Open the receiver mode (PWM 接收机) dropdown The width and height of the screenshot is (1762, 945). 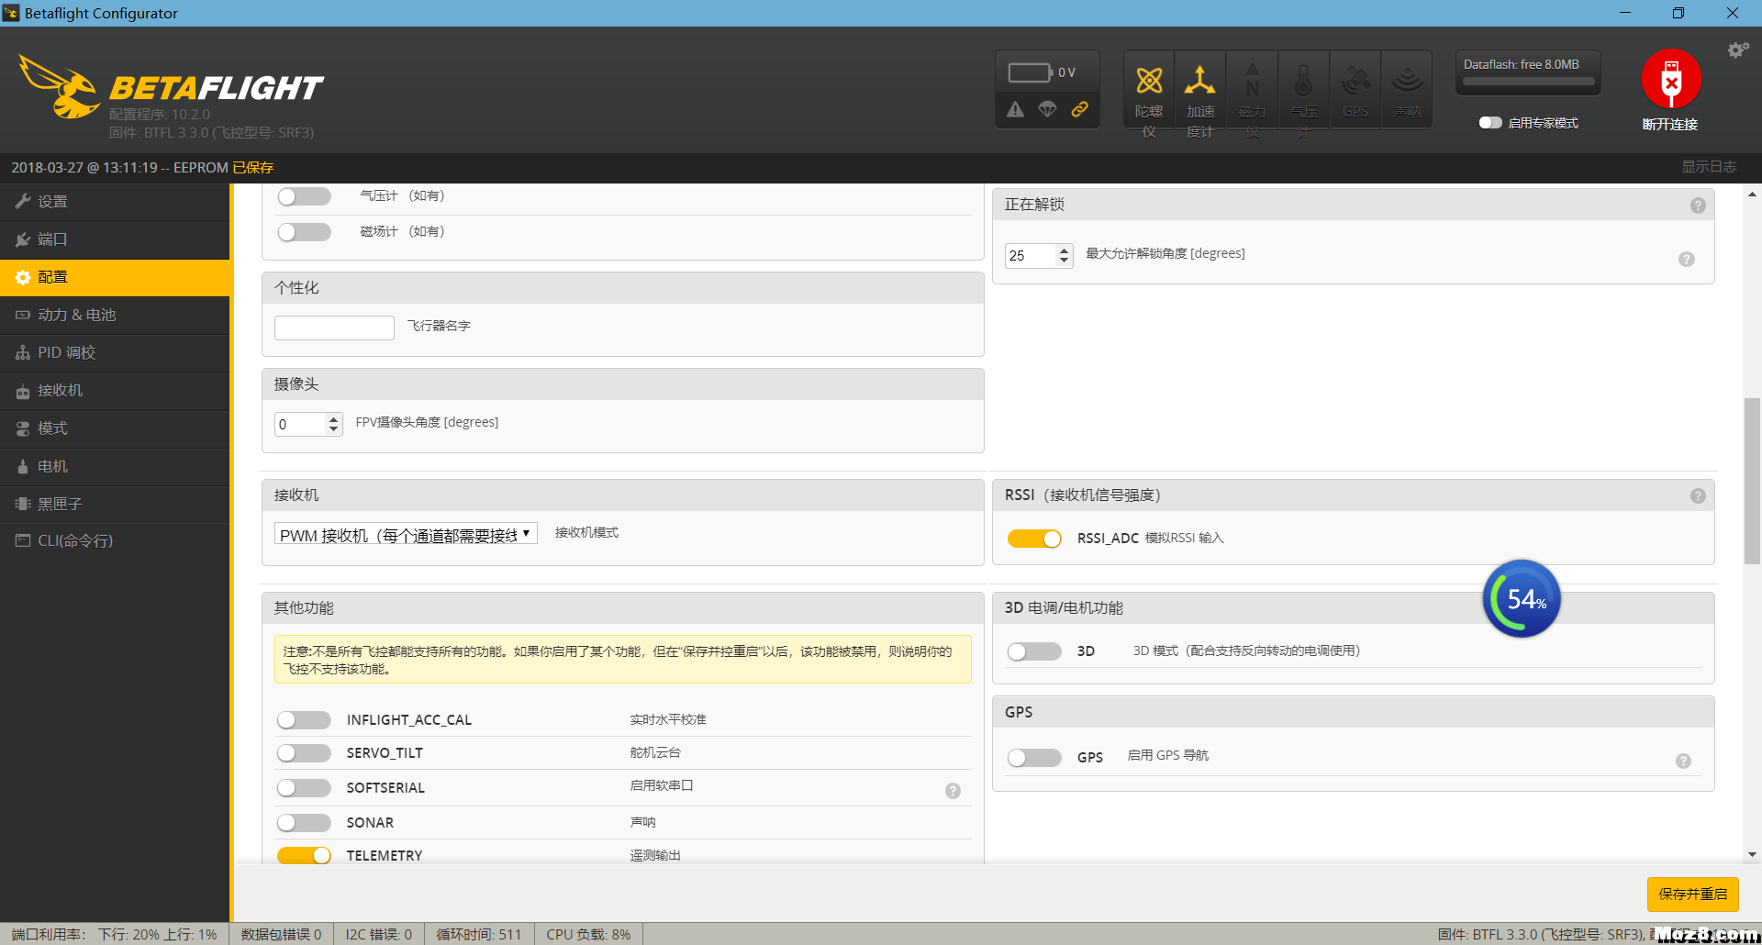coord(406,535)
